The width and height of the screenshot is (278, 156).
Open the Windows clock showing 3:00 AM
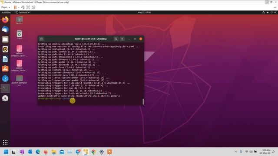[265, 152]
